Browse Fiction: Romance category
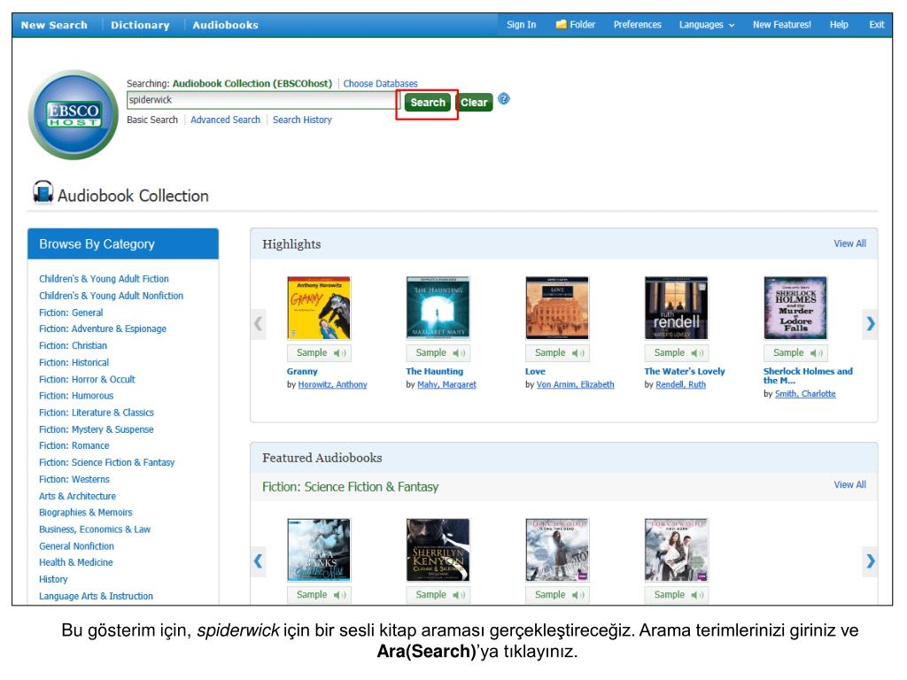Image resolution: width=907 pixels, height=680 pixels. (x=74, y=445)
